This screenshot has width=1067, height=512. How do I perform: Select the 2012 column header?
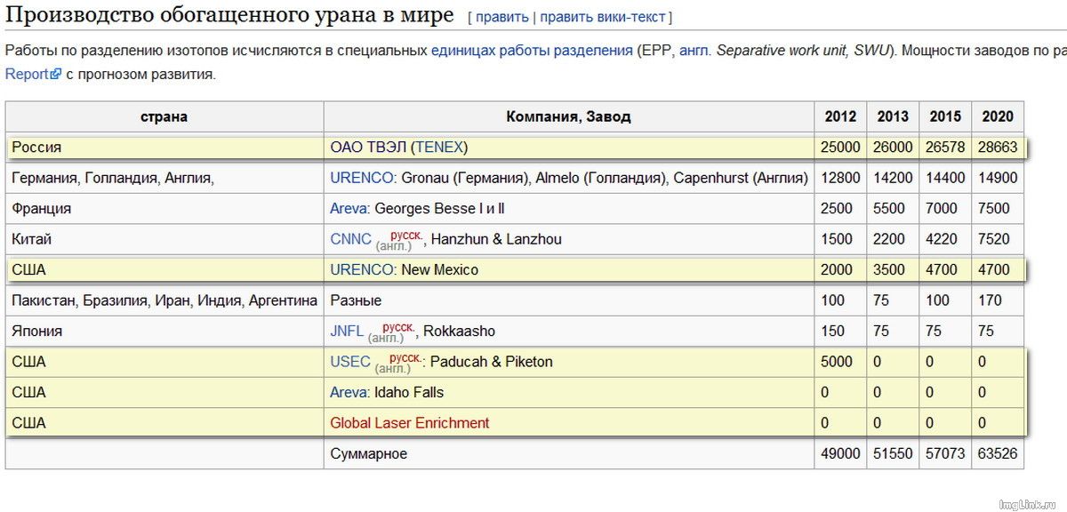pyautogui.click(x=841, y=116)
